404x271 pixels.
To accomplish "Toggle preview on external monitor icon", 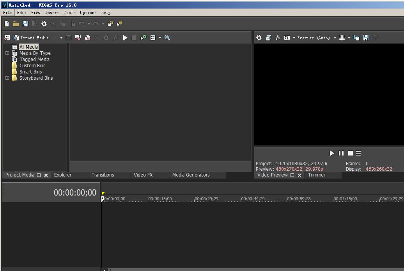I will click(x=268, y=38).
